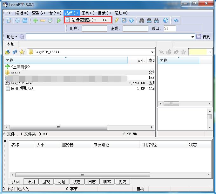Click local pane refresh arrows icon
Viewport: 216px width, 194px height.
15,52
